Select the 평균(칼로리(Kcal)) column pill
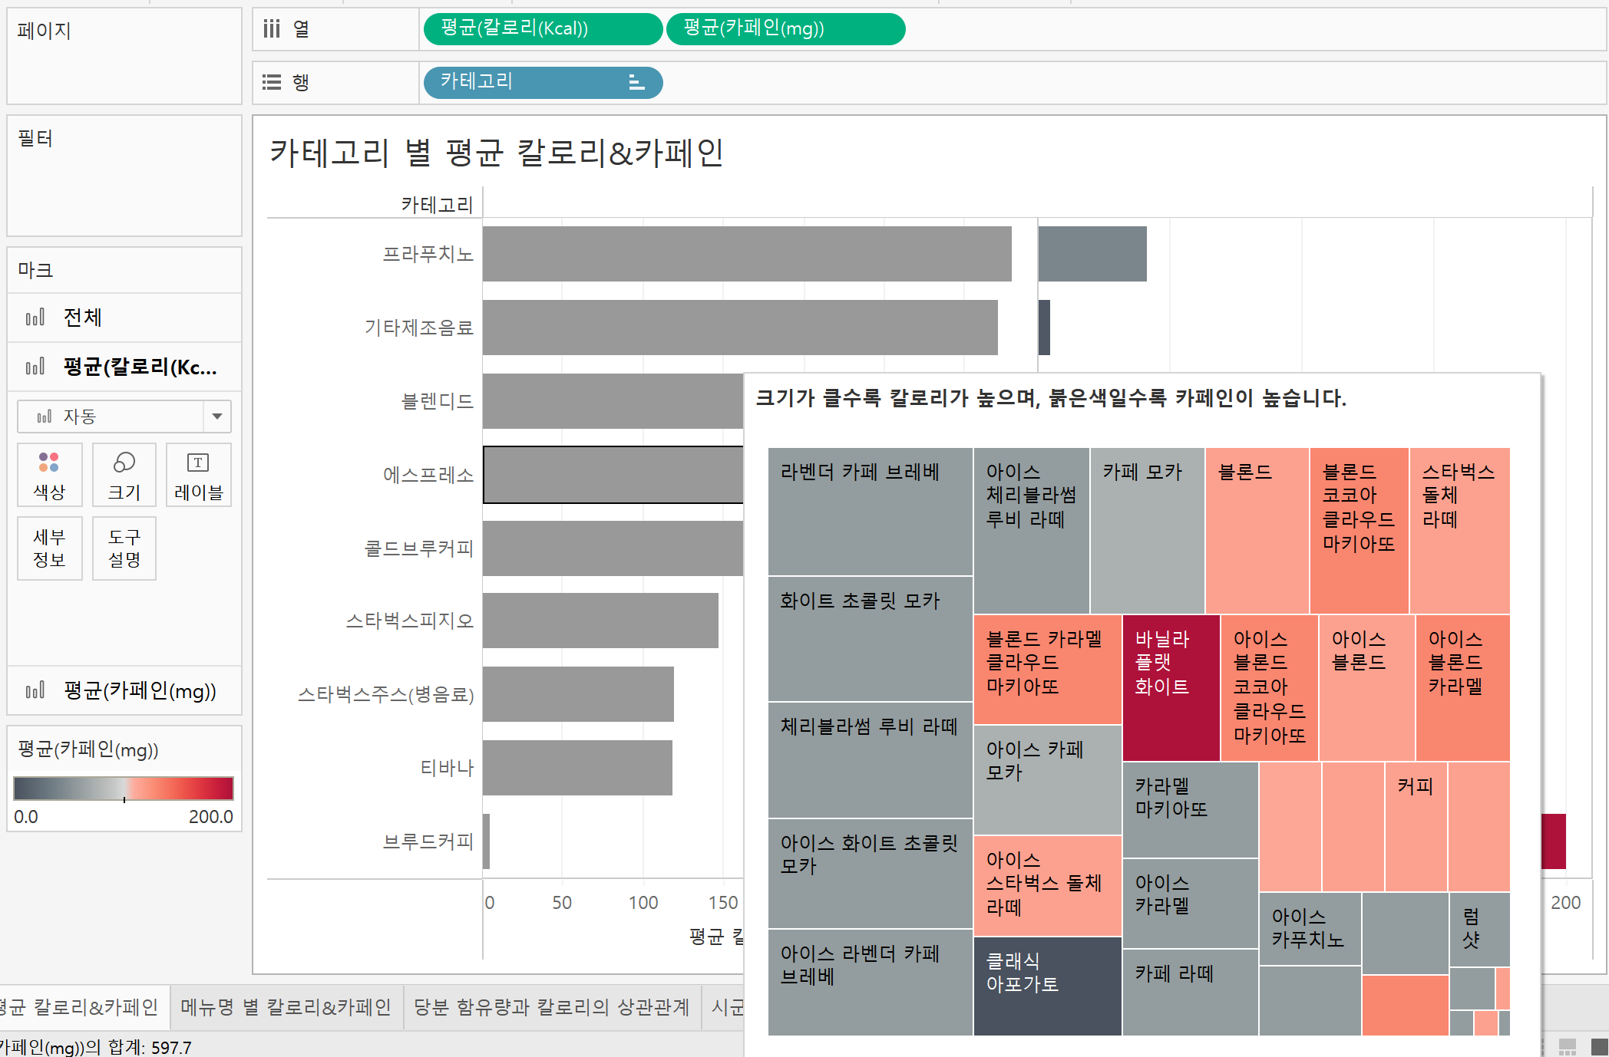The image size is (1609, 1057). [x=542, y=29]
